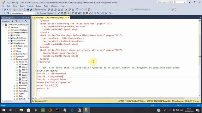Click the Analysis Services DAX Query icon
This screenshot has width=202, height=113.
[62, 9]
